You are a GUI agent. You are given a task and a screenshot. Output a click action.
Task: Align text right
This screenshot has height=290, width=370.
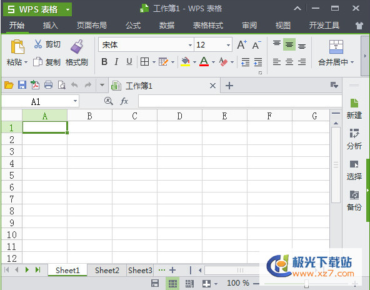click(302, 62)
